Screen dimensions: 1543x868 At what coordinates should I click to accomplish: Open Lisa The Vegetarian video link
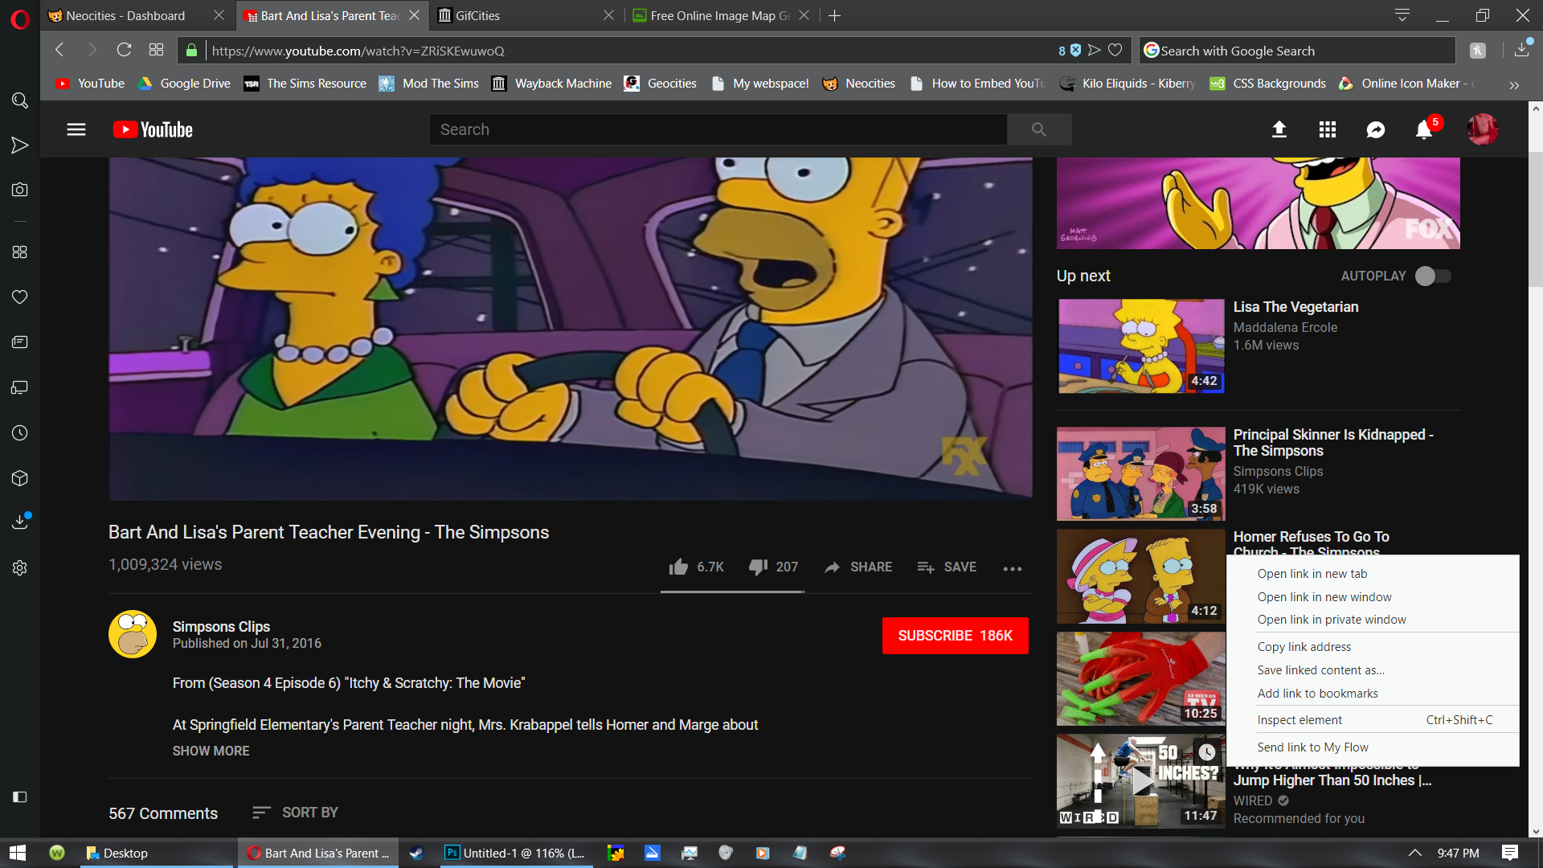[x=1295, y=307]
